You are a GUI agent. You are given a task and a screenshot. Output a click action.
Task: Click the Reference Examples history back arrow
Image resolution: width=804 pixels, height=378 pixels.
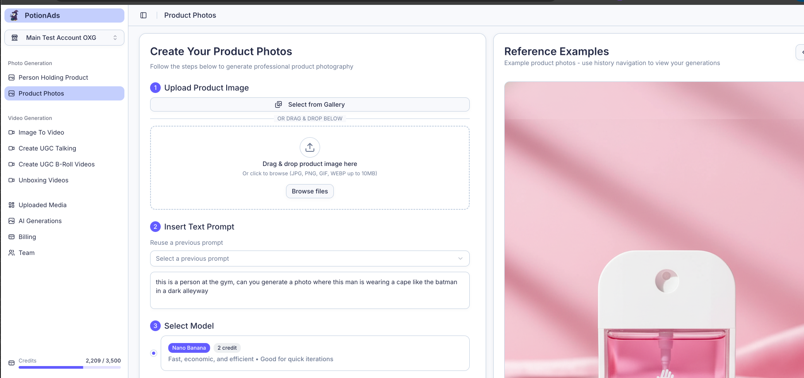tap(800, 52)
